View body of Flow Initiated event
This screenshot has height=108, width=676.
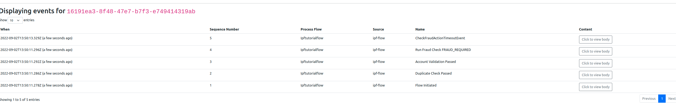(595, 87)
